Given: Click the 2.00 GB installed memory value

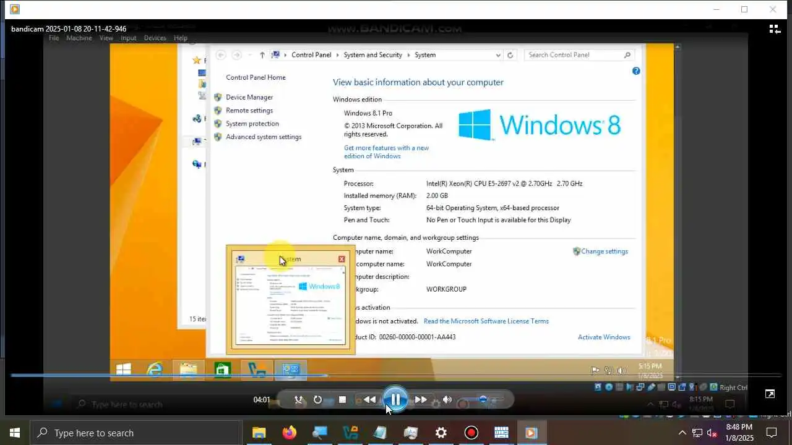Looking at the screenshot, I should 437,196.
